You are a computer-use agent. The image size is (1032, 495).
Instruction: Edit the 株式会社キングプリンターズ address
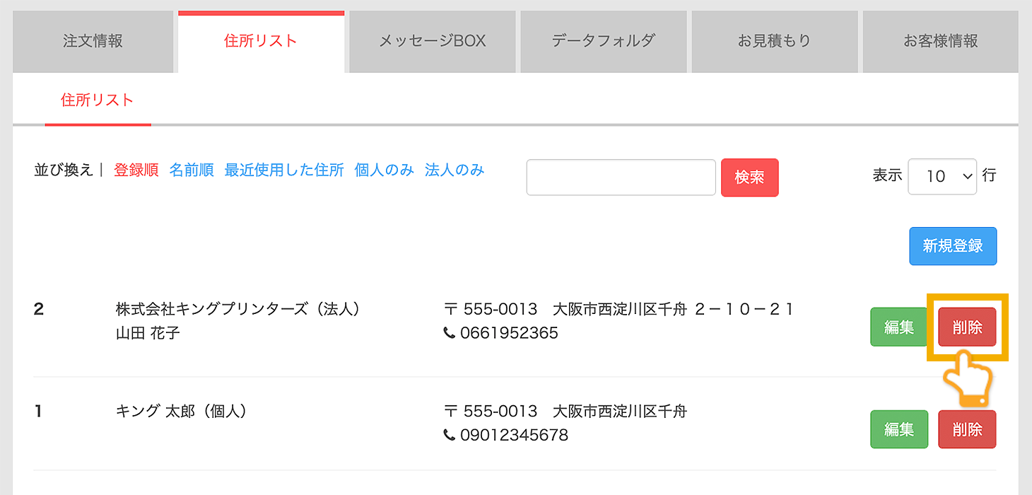click(x=898, y=327)
